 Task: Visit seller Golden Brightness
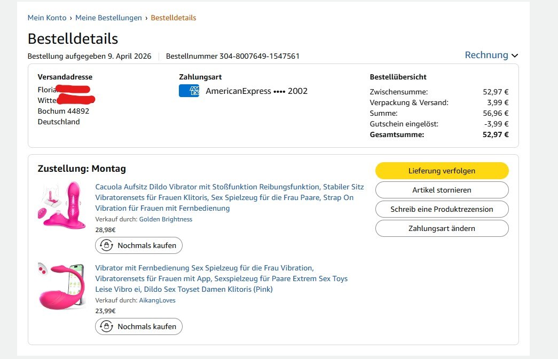click(166, 219)
